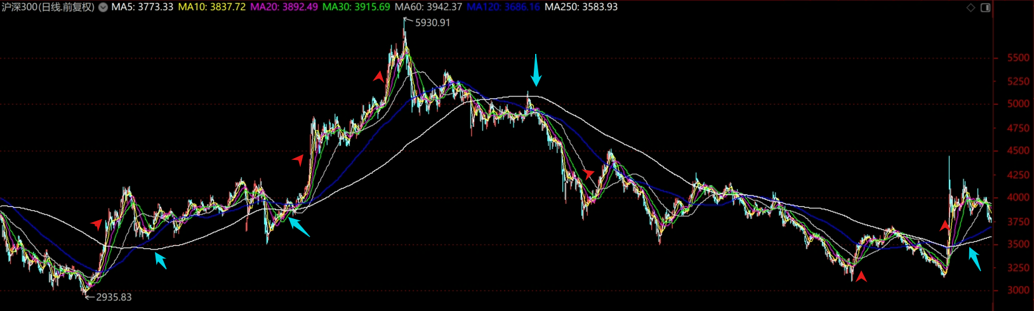Select the MA250 indicator label
Image resolution: width=1034 pixels, height=311 pixels.
(581, 7)
